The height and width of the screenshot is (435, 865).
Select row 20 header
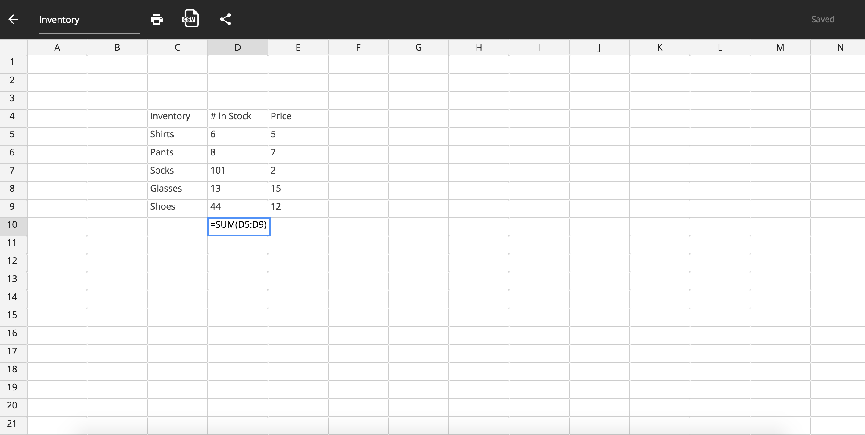coord(14,407)
